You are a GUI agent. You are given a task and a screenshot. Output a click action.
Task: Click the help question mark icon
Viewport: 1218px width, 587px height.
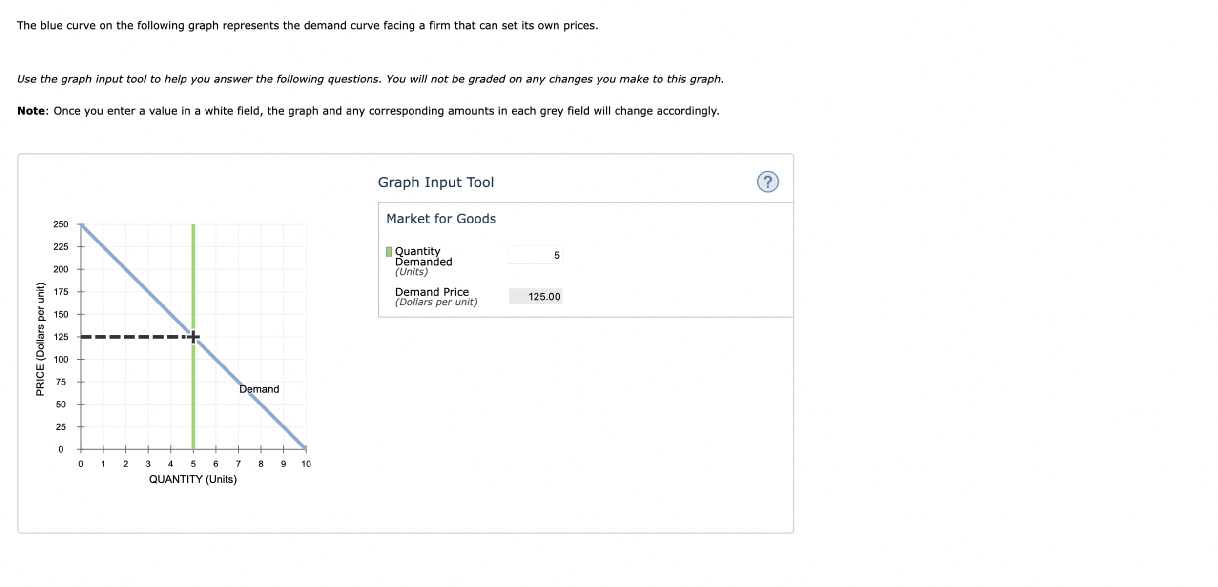(x=767, y=182)
